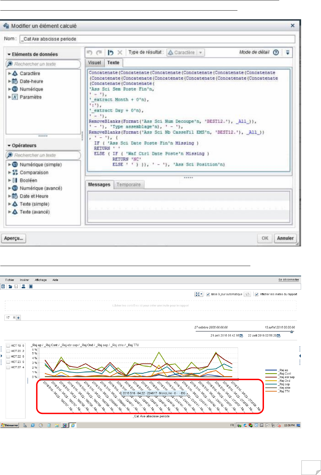Viewport: 321px width, 475px height.
Task: Click the open folder icon in report toolbar
Action: coord(10,287)
